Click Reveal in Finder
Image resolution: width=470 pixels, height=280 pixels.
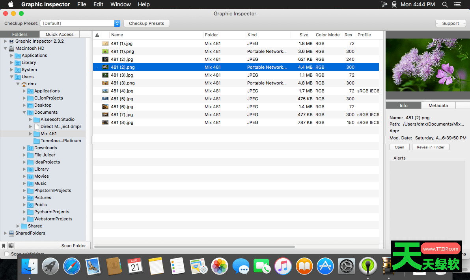(431, 147)
